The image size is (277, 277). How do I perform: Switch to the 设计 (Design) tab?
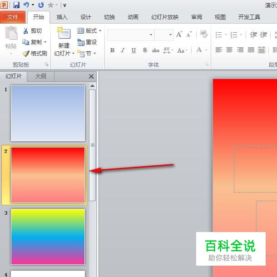pos(86,17)
